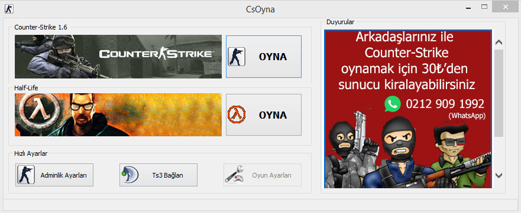Image resolution: width=521 pixels, height=213 pixels.
Task: Click the WhatsApp icon in announcement
Action: (393, 104)
